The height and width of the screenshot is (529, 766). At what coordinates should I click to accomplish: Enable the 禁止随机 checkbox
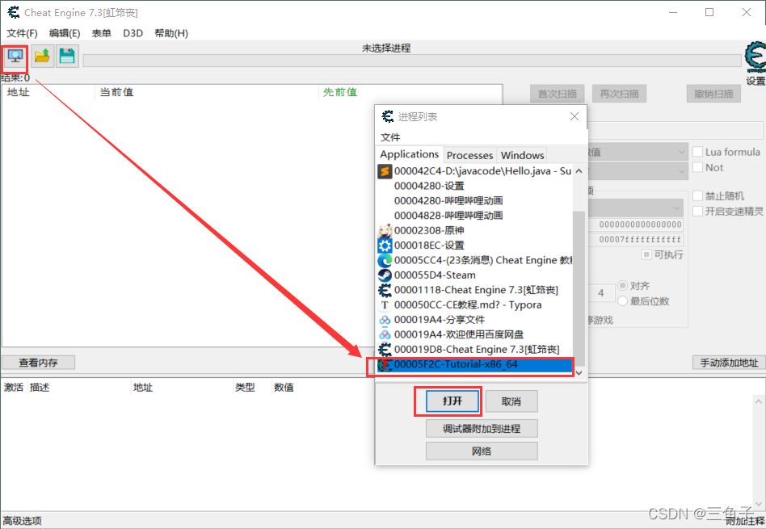pyautogui.click(x=697, y=196)
